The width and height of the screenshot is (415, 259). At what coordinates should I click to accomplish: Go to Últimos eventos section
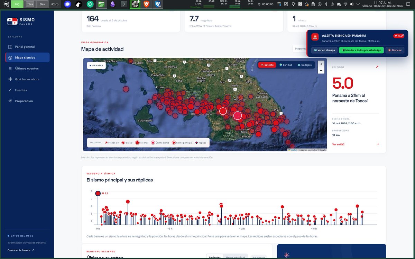tap(27, 69)
